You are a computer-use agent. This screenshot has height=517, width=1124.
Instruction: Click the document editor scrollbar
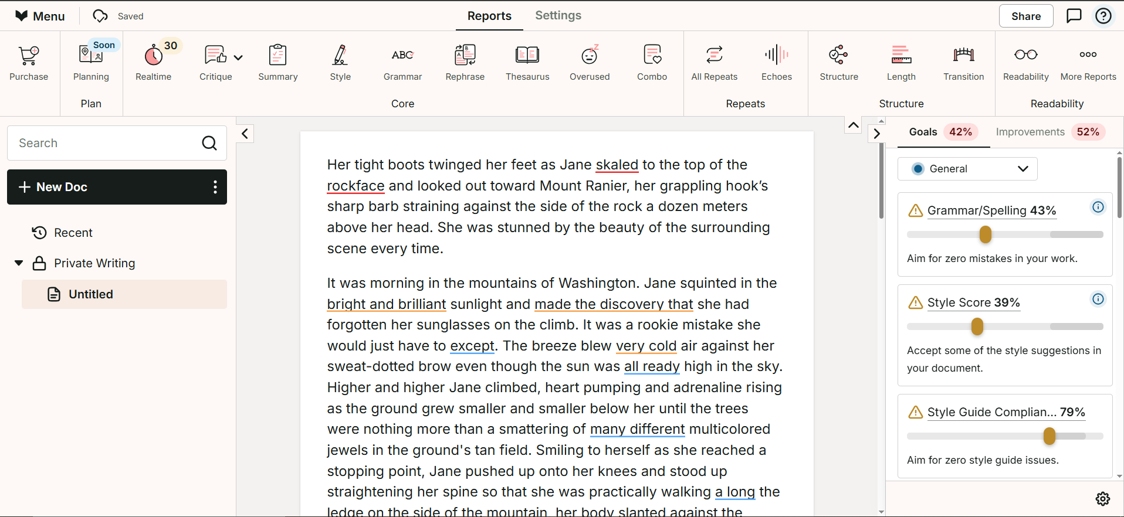[x=881, y=181]
